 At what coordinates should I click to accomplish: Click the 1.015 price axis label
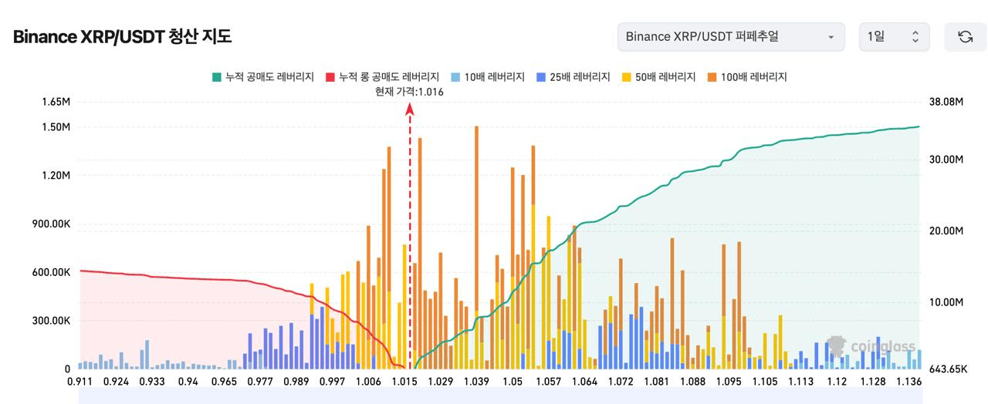[x=404, y=381]
